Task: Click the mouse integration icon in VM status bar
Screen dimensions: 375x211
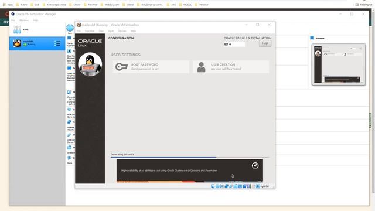Action: click(x=254, y=186)
